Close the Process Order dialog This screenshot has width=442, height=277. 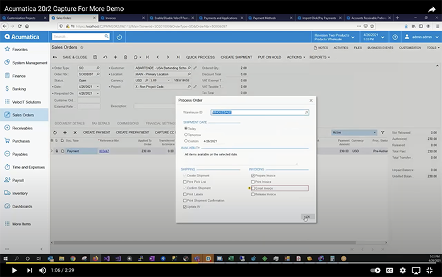coord(311,101)
